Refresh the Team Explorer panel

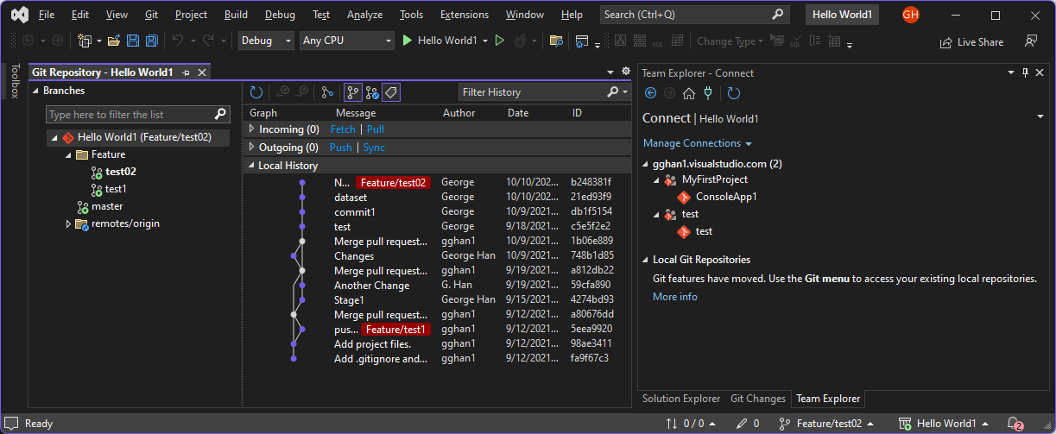pyautogui.click(x=734, y=93)
